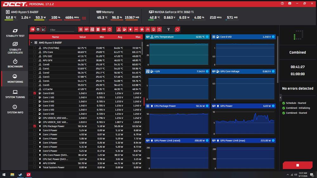Screen dimensions: 317x178
Task: Open the System Info section
Action: [x=15, y=109]
